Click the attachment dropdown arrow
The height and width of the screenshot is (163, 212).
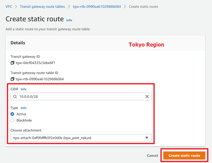(x=147, y=138)
